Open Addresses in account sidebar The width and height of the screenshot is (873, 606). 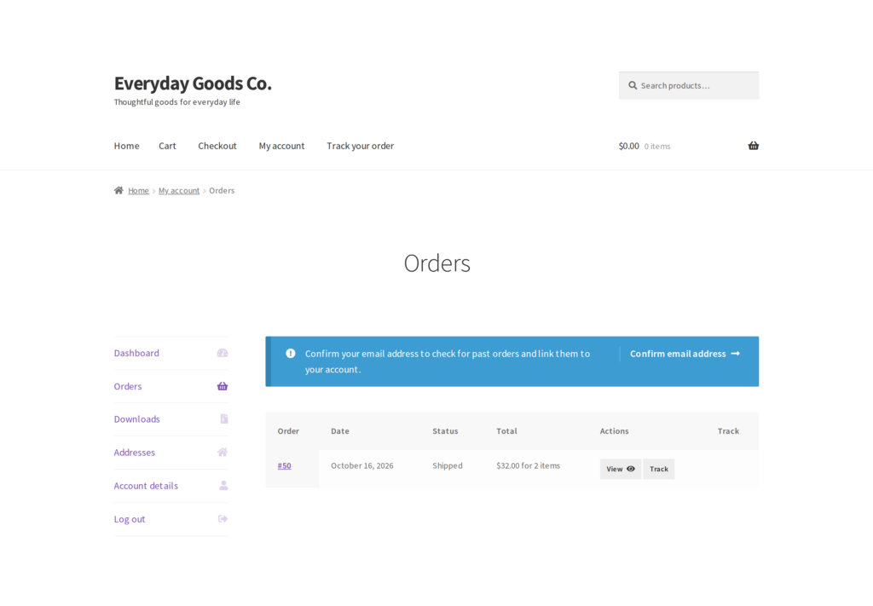click(x=134, y=453)
